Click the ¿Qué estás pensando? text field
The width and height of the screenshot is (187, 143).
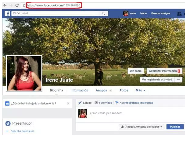[106, 113]
